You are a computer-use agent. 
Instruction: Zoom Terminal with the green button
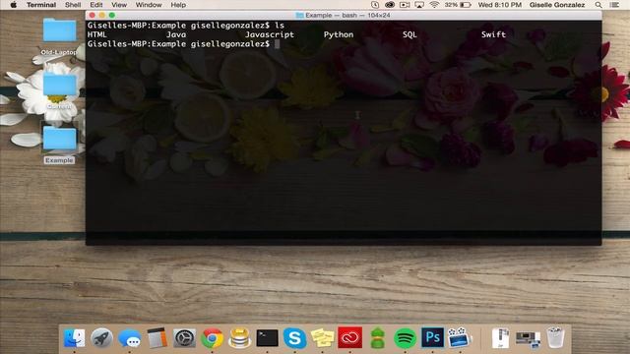(112, 16)
